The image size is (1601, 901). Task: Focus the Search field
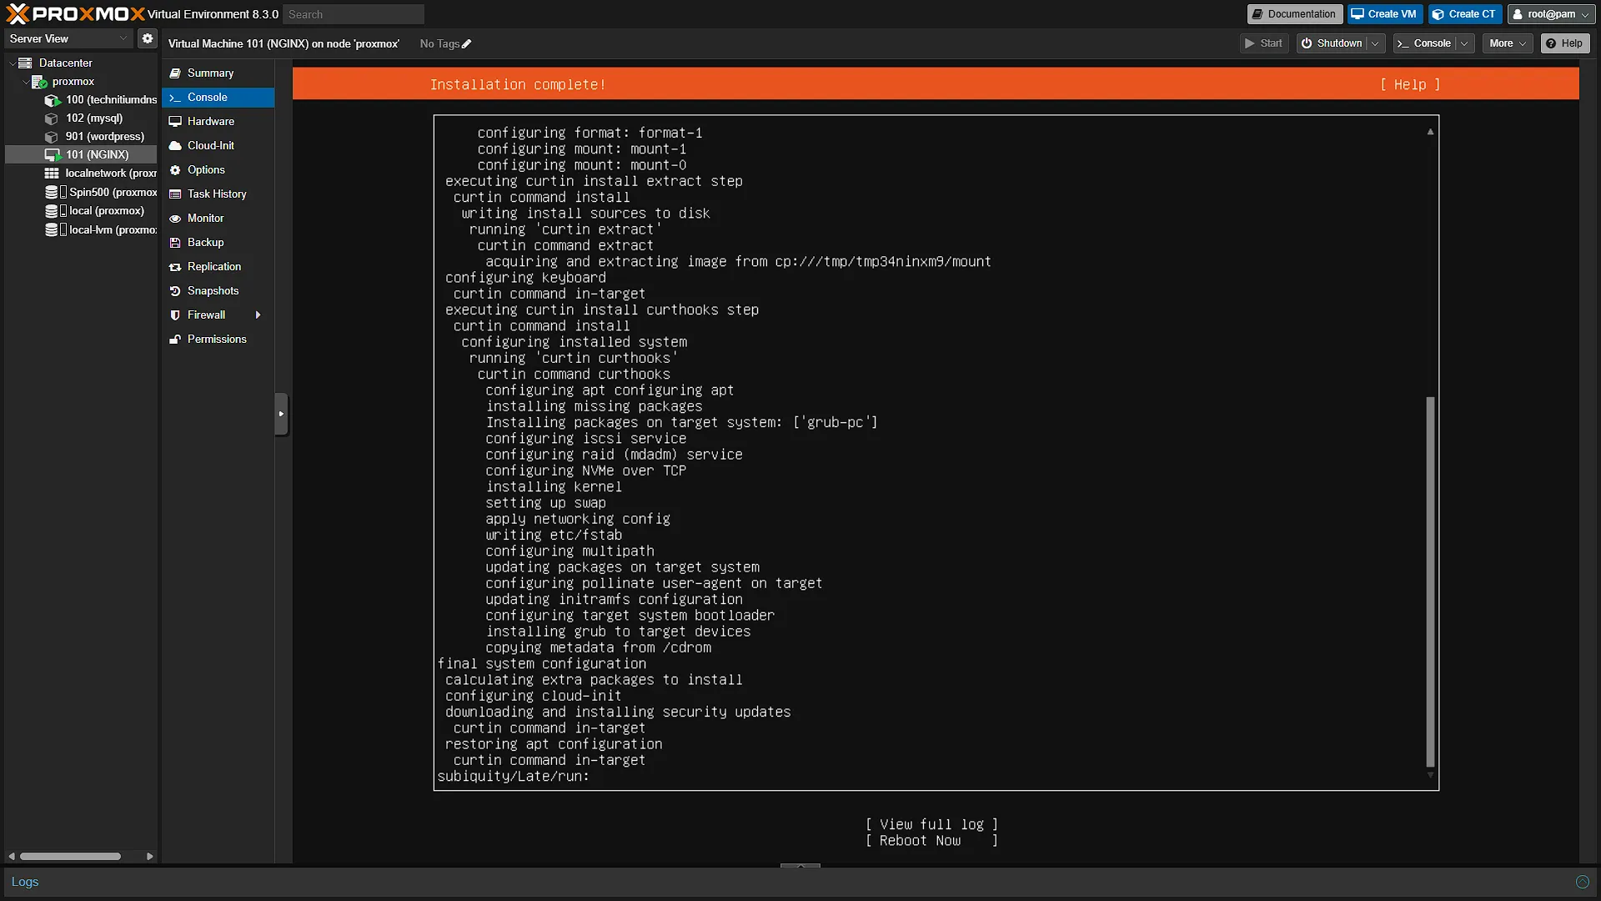click(353, 14)
